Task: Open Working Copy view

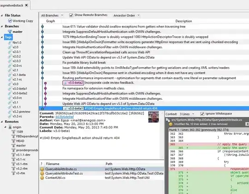Action: pos(23,21)
